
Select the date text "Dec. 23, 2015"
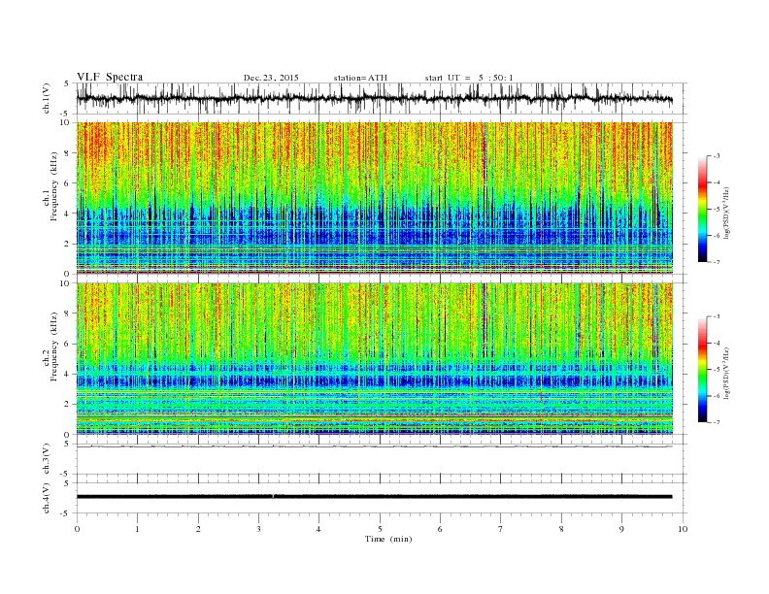point(271,78)
